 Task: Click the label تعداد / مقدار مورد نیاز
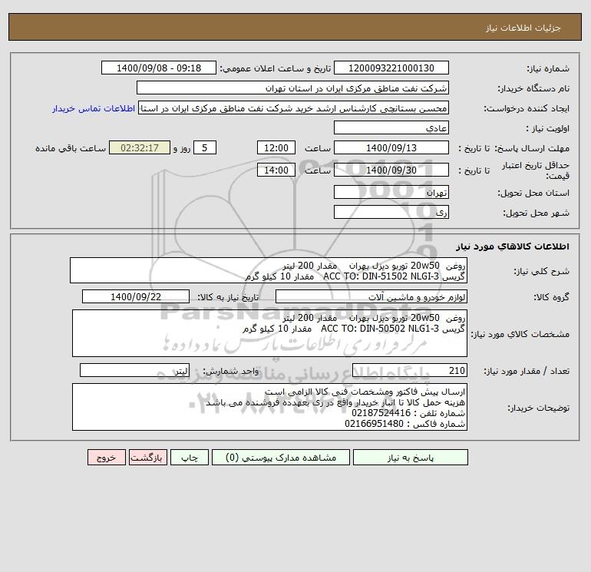(x=527, y=371)
